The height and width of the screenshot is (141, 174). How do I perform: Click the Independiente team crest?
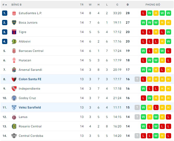point(14,89)
